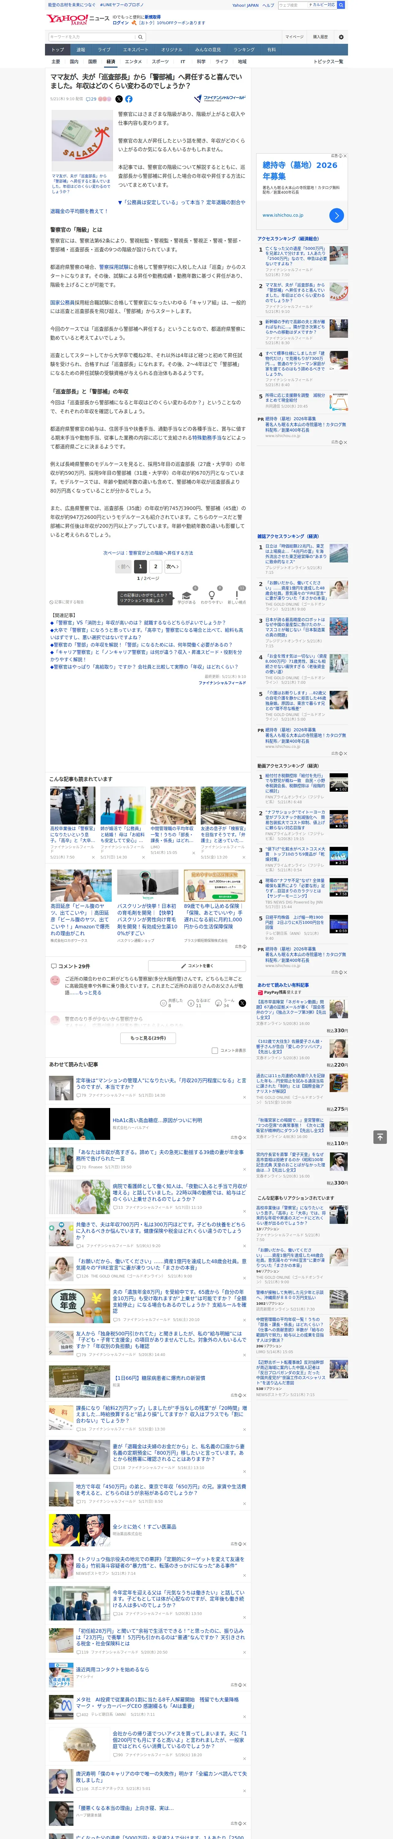Viewport: 393px width, 1839px height.
Task: Click the ファイナンシャルフィールド publisher logo
Action: [220, 98]
